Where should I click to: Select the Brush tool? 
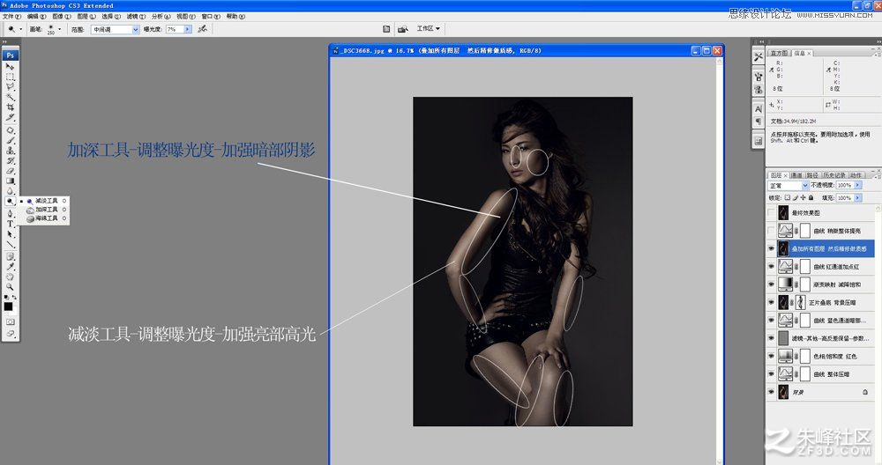click(10, 140)
